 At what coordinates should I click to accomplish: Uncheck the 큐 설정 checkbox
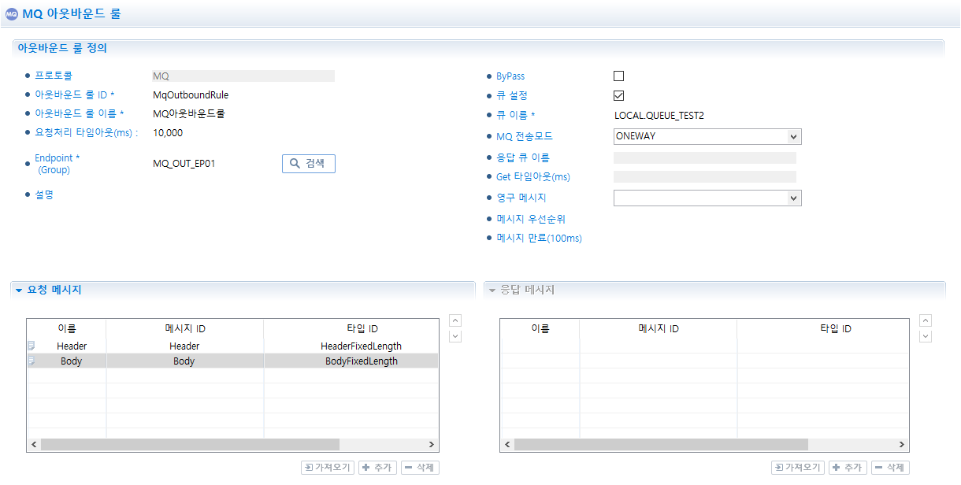tap(618, 95)
